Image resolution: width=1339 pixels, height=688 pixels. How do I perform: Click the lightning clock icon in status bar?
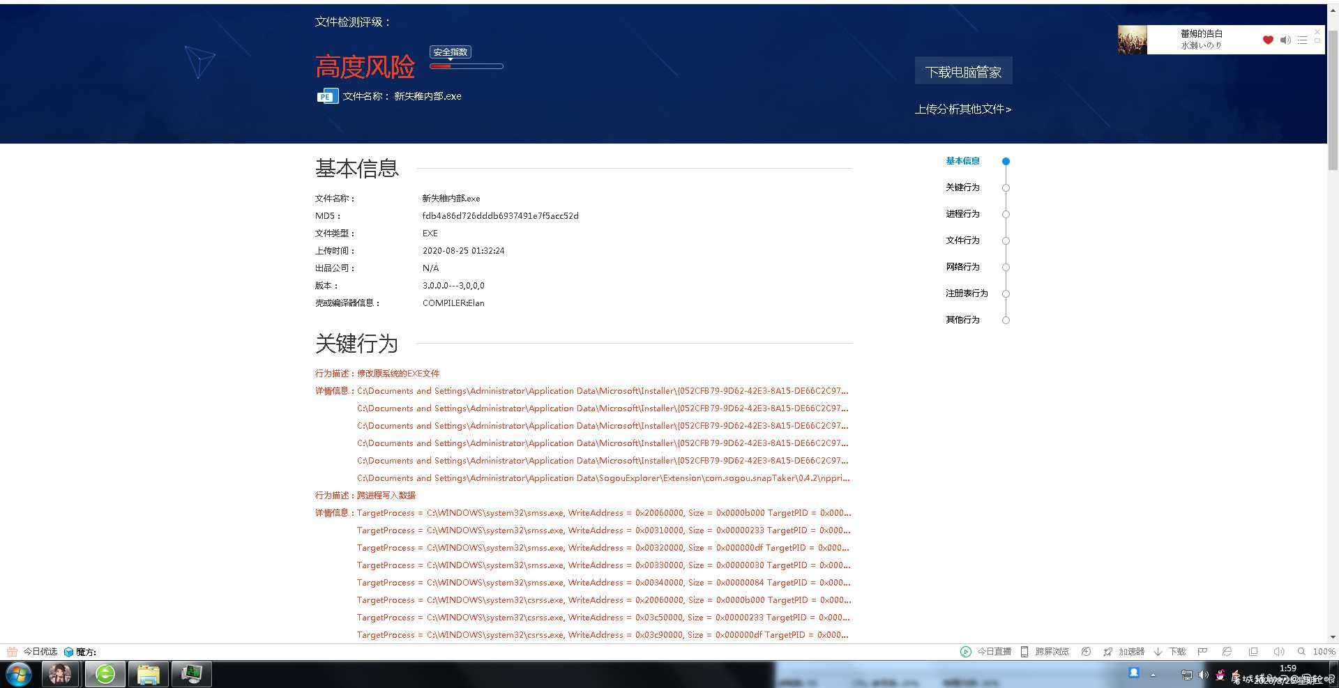(1086, 652)
